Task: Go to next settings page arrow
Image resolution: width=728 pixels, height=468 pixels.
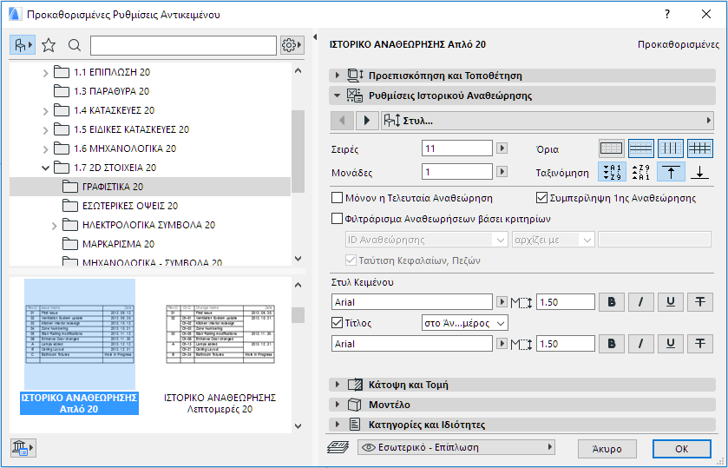Action: [367, 121]
